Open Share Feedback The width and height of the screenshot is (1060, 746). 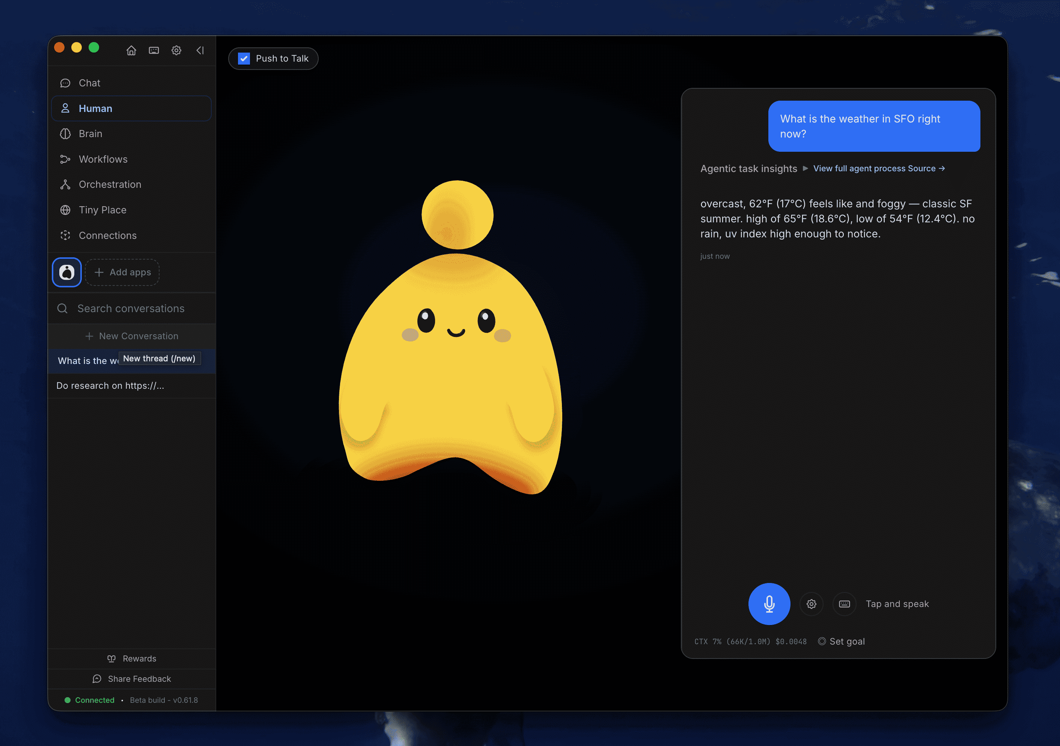[132, 679]
